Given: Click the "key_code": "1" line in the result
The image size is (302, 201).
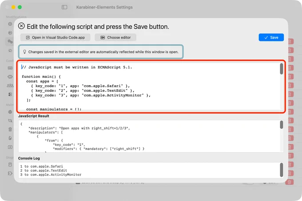Looking at the screenshot, I should tap(69, 145).
